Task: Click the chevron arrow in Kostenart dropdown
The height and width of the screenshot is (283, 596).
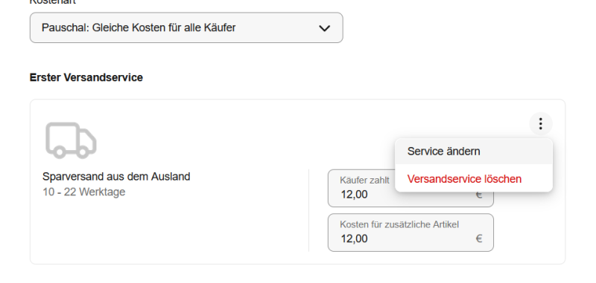Action: (324, 28)
